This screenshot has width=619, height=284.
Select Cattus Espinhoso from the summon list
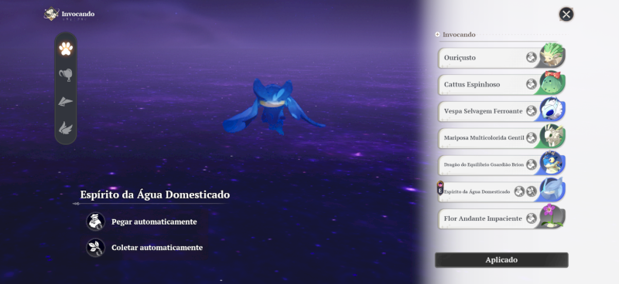501,84
